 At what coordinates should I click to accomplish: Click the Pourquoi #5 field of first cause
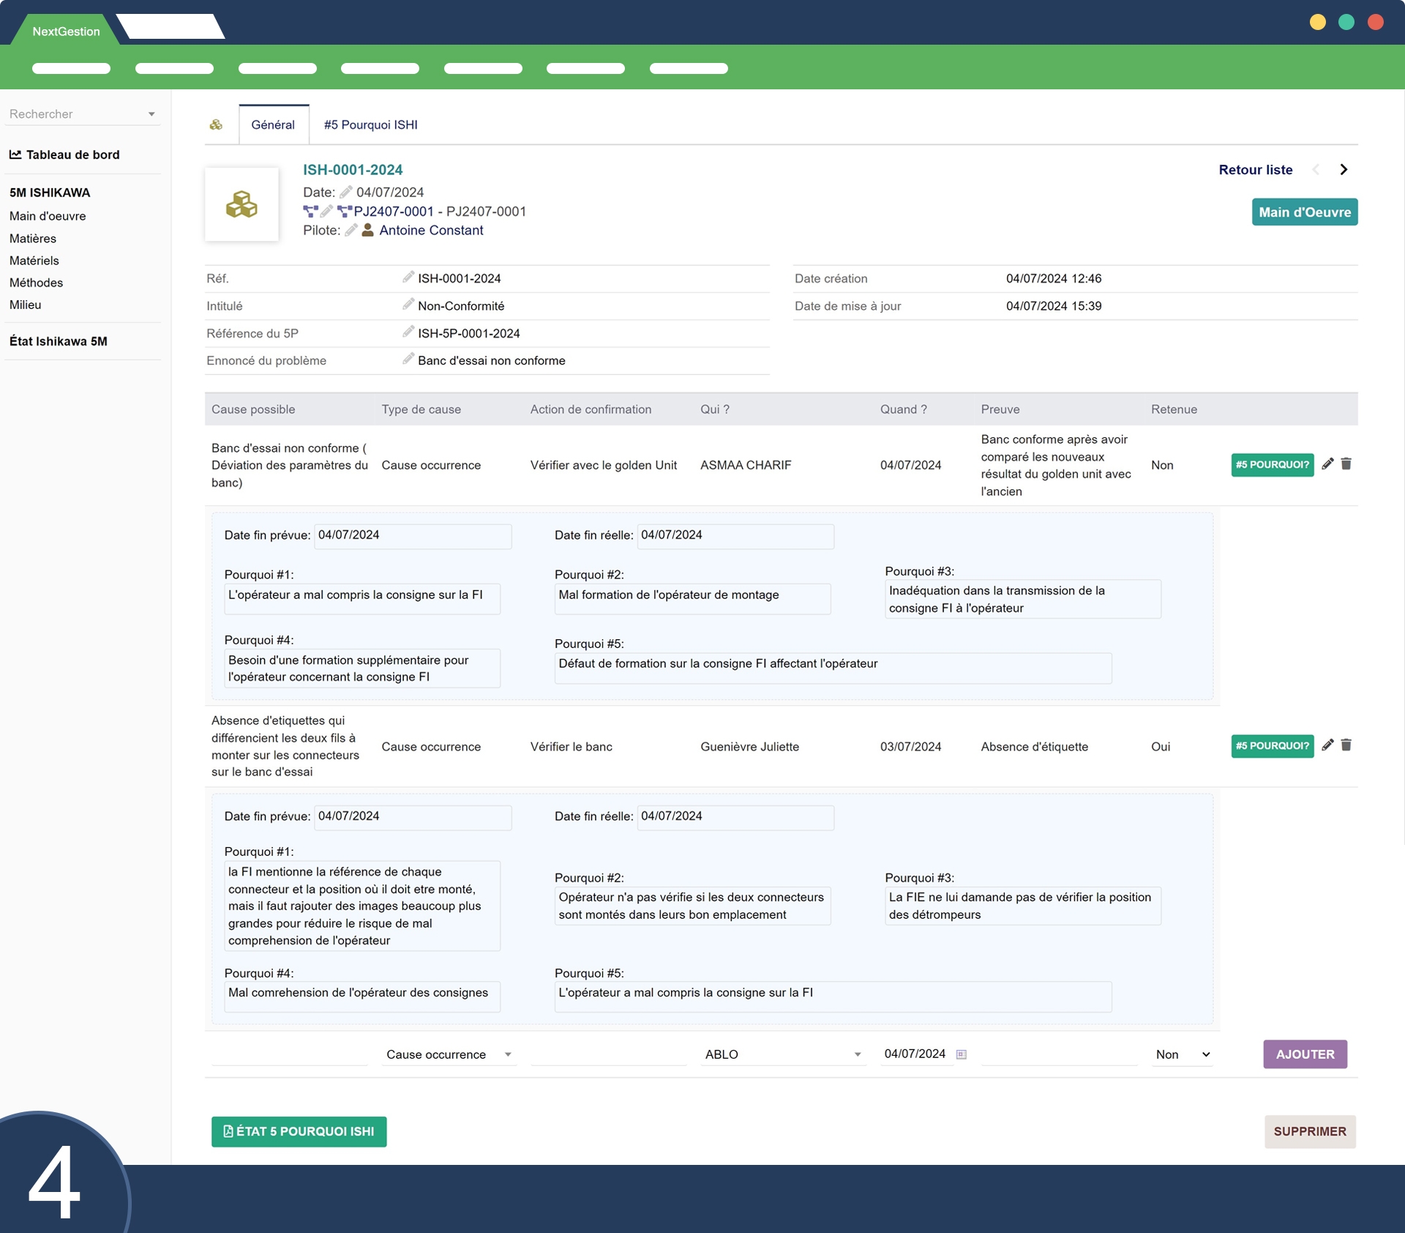coord(832,668)
